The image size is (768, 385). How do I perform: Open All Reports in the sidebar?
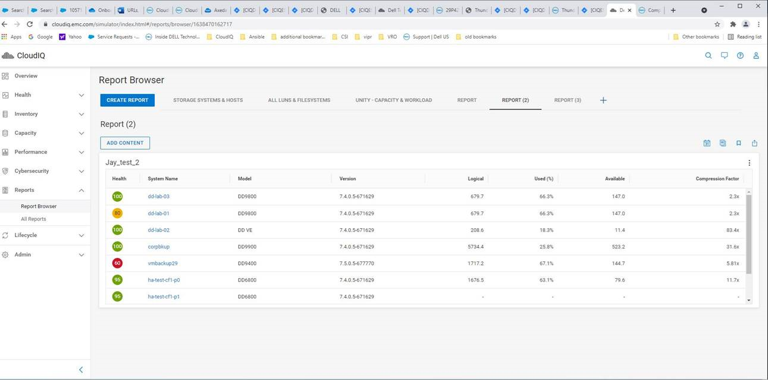tap(33, 219)
